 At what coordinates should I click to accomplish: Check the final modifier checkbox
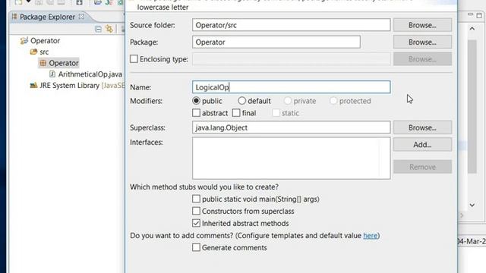[x=236, y=113]
